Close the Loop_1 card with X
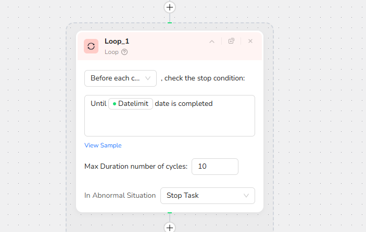366x232 pixels. 250,41
